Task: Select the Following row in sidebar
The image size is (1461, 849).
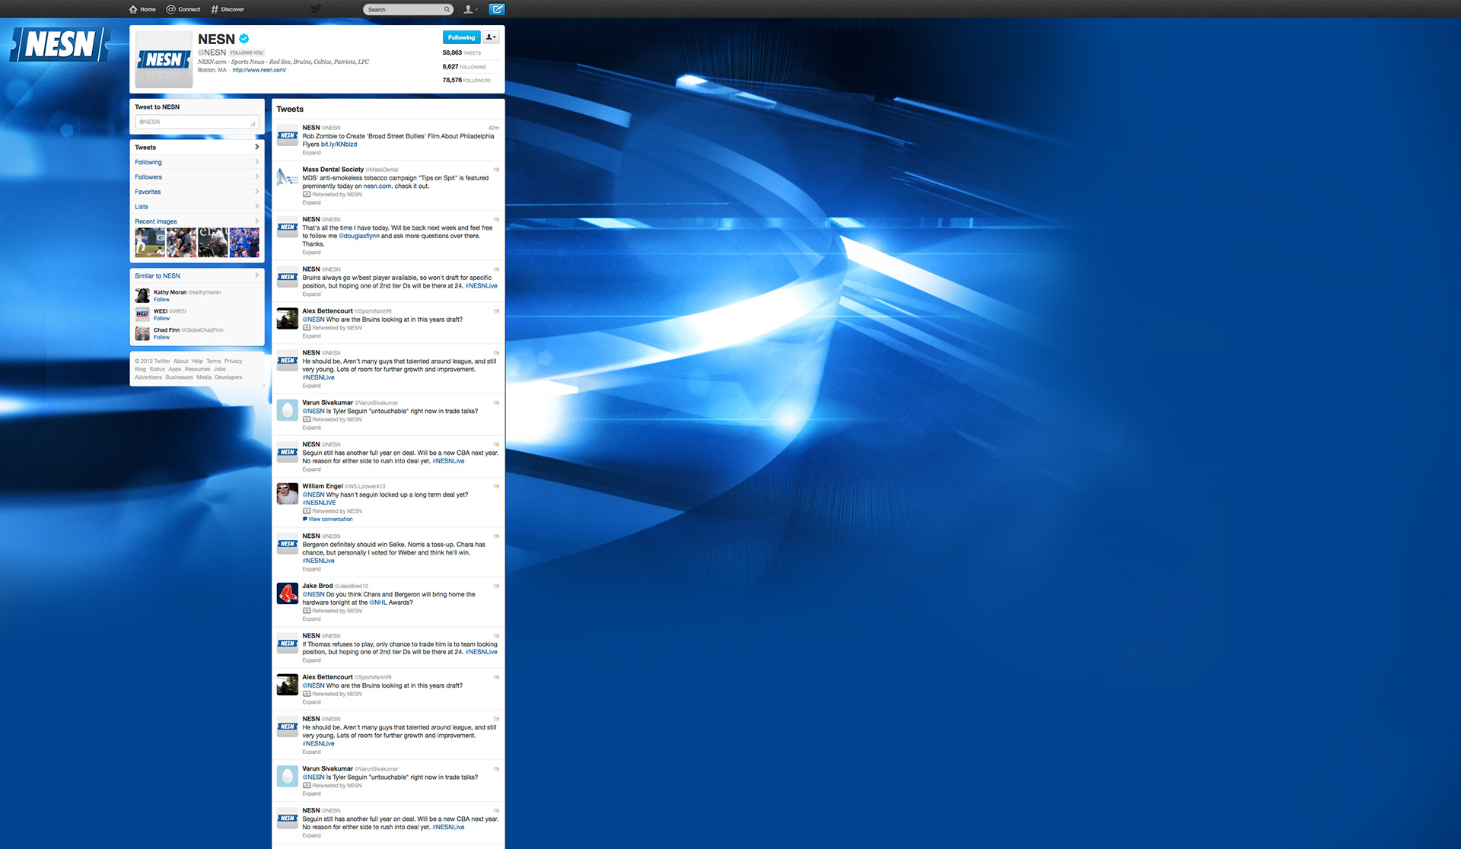Action: tap(197, 162)
